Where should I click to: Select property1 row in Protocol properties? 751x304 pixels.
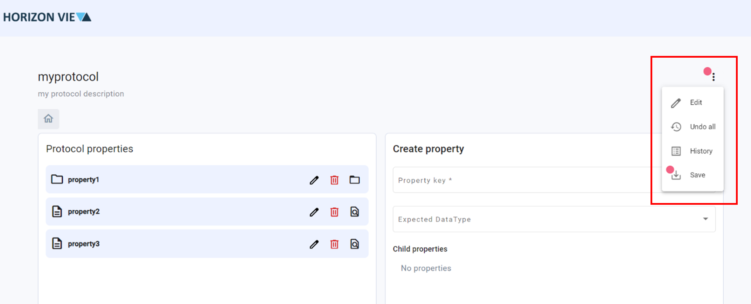tap(175, 180)
